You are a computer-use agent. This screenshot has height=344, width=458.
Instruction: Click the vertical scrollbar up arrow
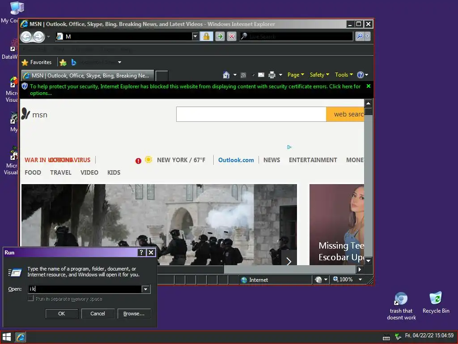(369, 103)
